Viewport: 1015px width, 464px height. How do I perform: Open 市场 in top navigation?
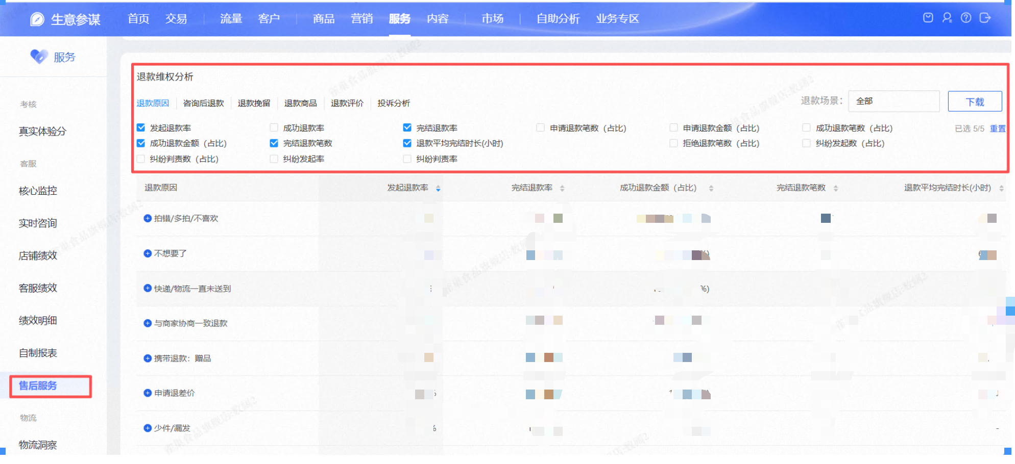493,19
